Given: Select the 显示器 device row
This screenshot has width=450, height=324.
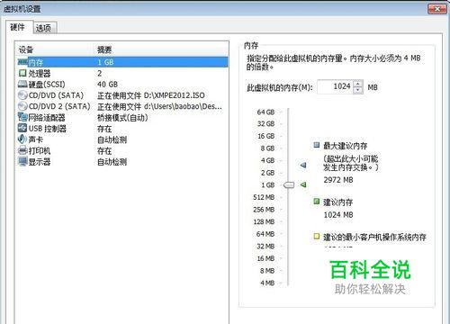Looking at the screenshot, I should coord(122,162).
